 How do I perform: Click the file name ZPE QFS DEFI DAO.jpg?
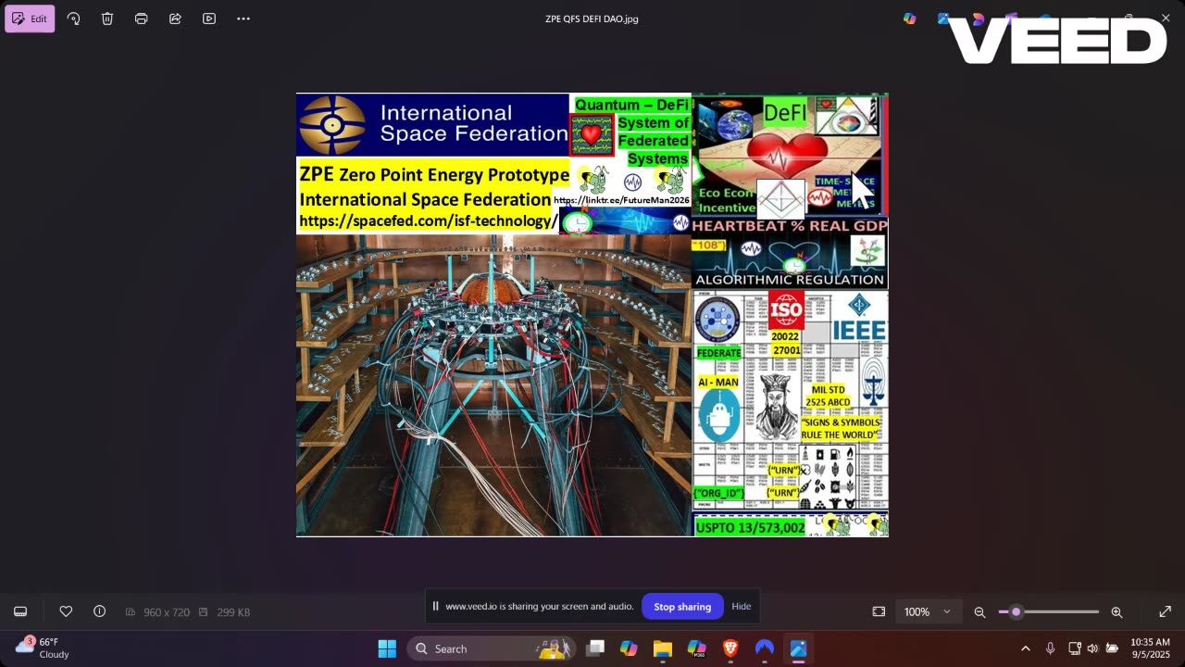tap(592, 19)
